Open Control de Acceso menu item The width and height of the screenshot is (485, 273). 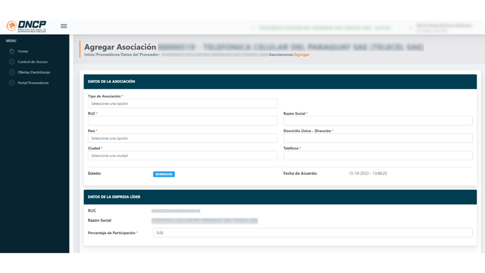[x=32, y=62]
